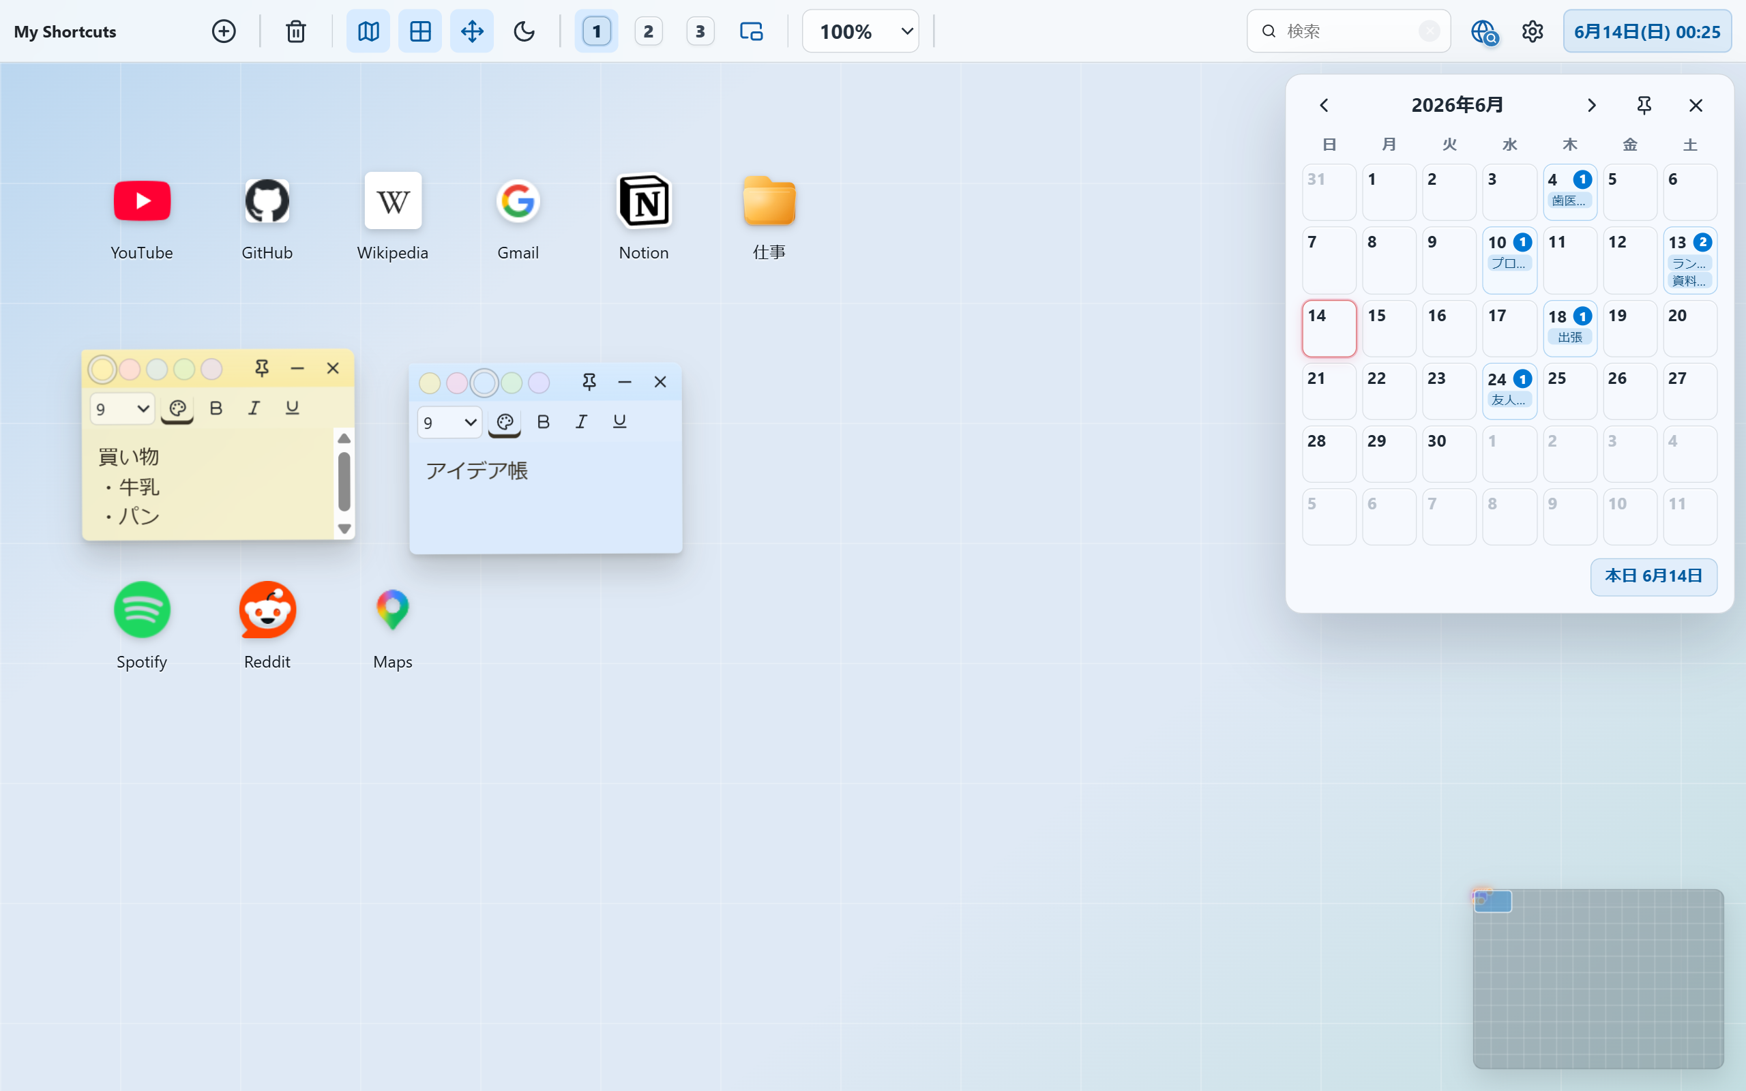Switch to workspace tab 2
Viewport: 1746px width, 1091px height.
click(648, 31)
